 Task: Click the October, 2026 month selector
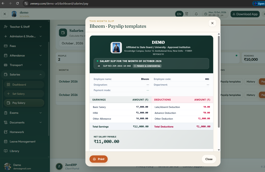point(72,43)
